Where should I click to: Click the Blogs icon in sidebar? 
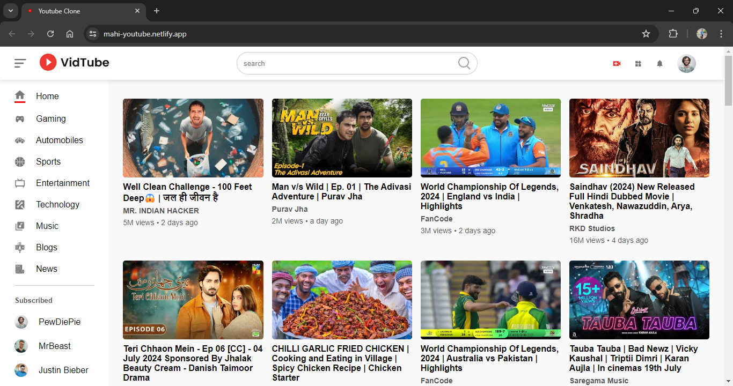pyautogui.click(x=20, y=247)
